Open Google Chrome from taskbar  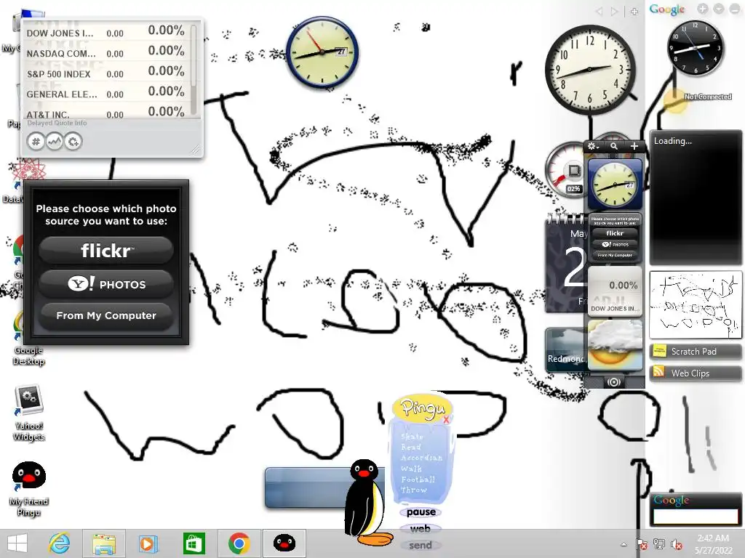tap(239, 543)
